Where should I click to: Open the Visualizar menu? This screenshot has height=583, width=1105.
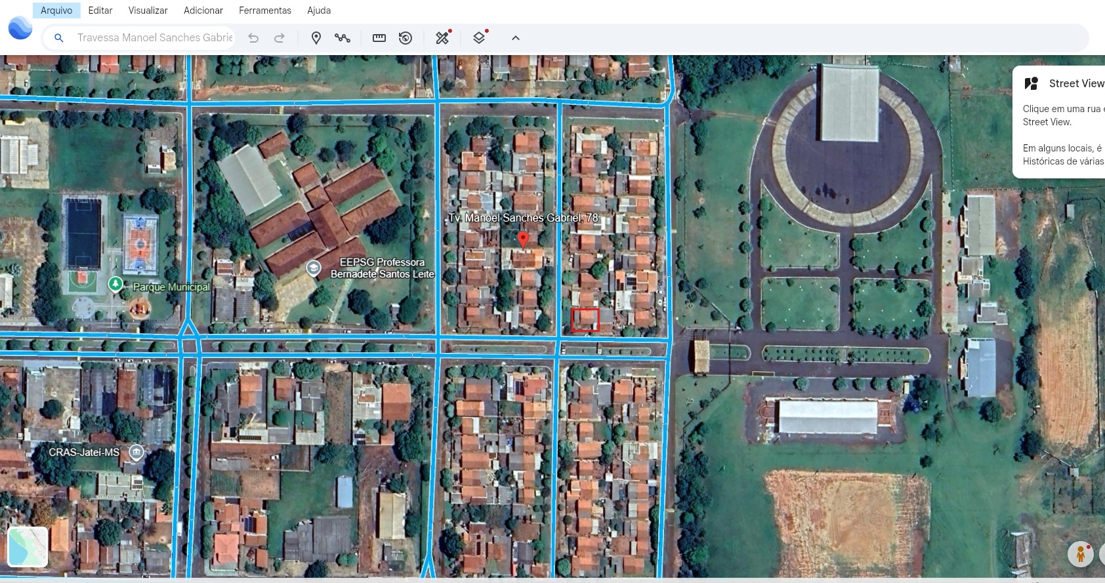(x=148, y=10)
